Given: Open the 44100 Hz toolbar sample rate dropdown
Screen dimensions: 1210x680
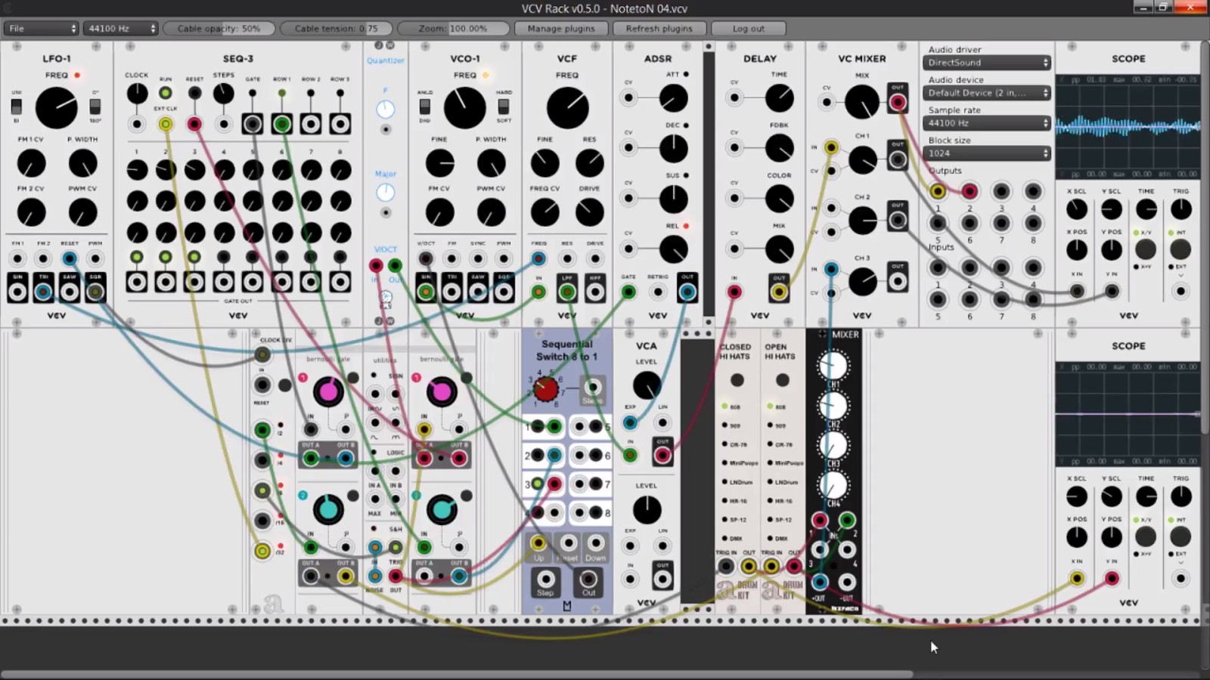Looking at the screenshot, I should (120, 28).
